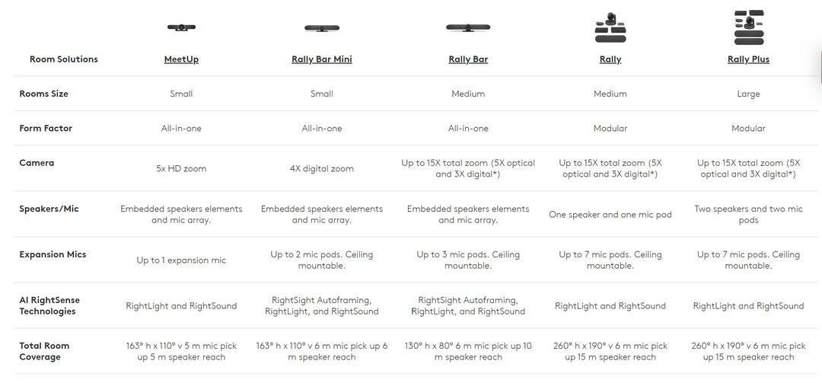
Task: Click the Up to 1 expansion mic cell
Action: point(181,260)
